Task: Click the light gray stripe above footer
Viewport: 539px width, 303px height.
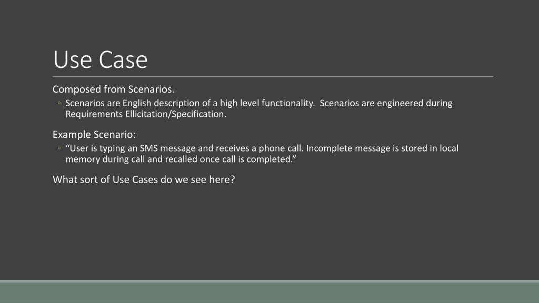Action: click(269, 281)
